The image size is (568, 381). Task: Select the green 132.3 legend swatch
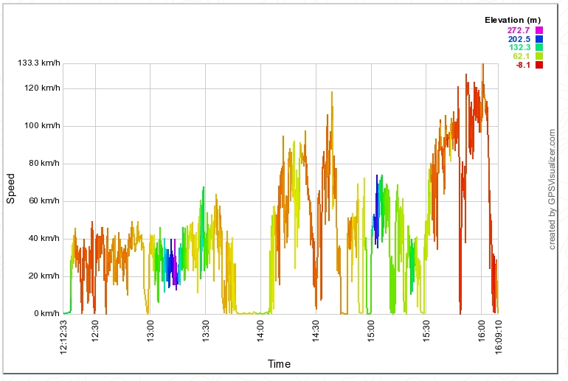(539, 48)
